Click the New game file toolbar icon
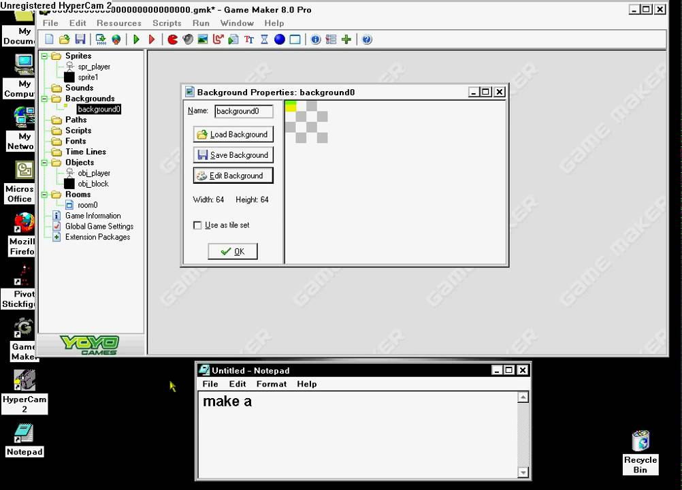The height and width of the screenshot is (490, 682). pos(49,39)
